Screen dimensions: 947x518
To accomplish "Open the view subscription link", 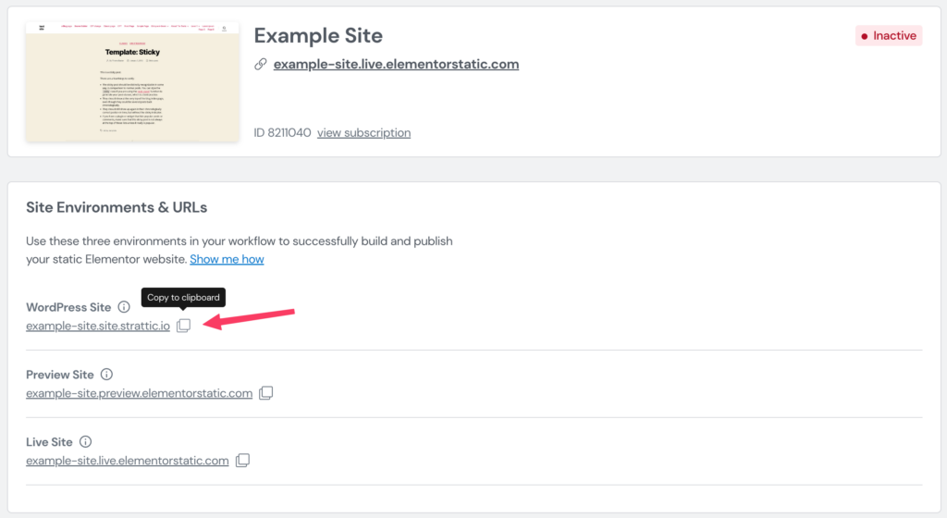I will coord(363,132).
